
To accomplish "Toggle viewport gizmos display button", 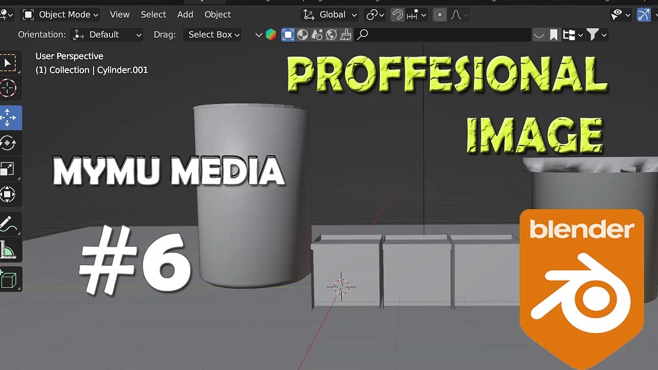I will (x=644, y=14).
